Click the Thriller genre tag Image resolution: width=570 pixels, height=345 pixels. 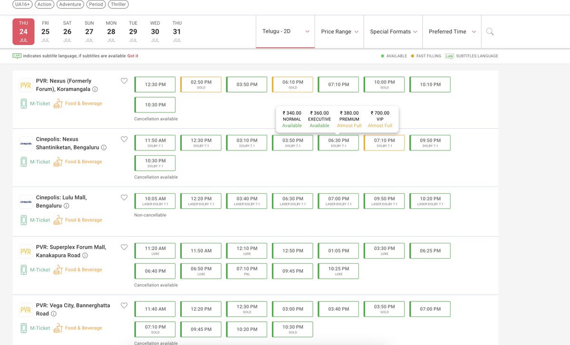pos(118,4)
